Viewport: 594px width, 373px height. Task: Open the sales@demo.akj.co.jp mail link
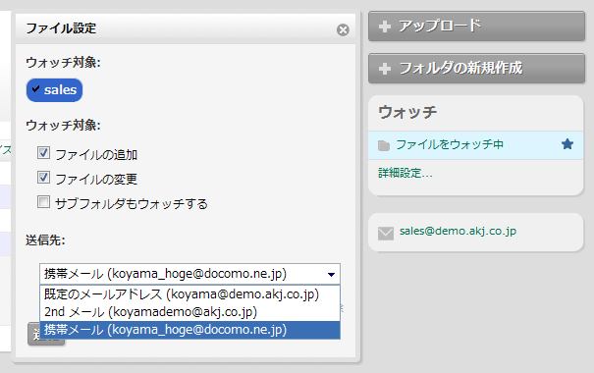coord(458,231)
